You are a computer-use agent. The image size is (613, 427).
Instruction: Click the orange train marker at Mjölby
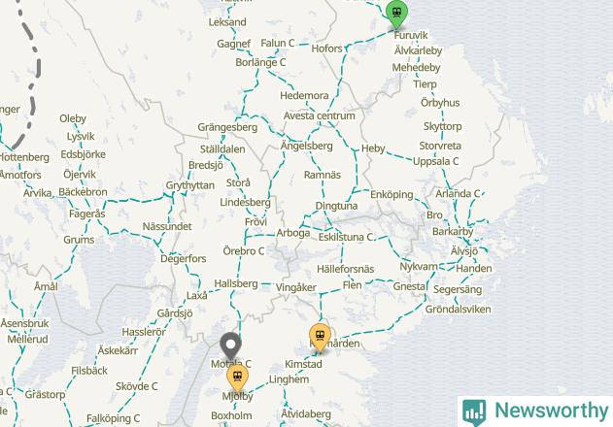[x=237, y=378]
